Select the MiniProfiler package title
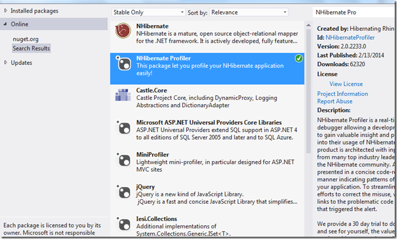The image size is (397, 239). coord(152,154)
